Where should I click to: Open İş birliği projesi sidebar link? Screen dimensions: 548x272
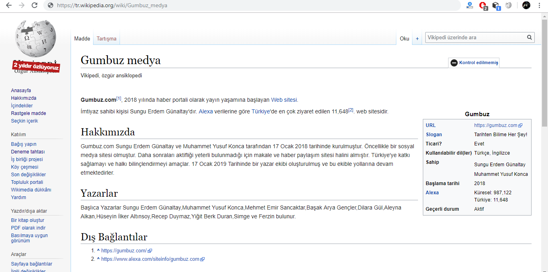point(27,159)
